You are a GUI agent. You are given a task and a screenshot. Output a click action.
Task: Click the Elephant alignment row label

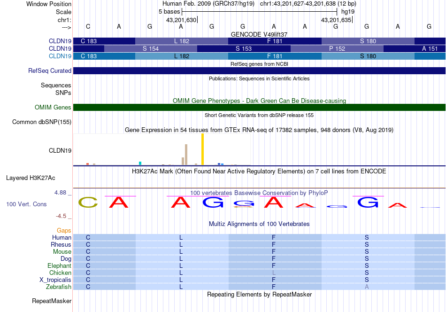click(x=59, y=265)
